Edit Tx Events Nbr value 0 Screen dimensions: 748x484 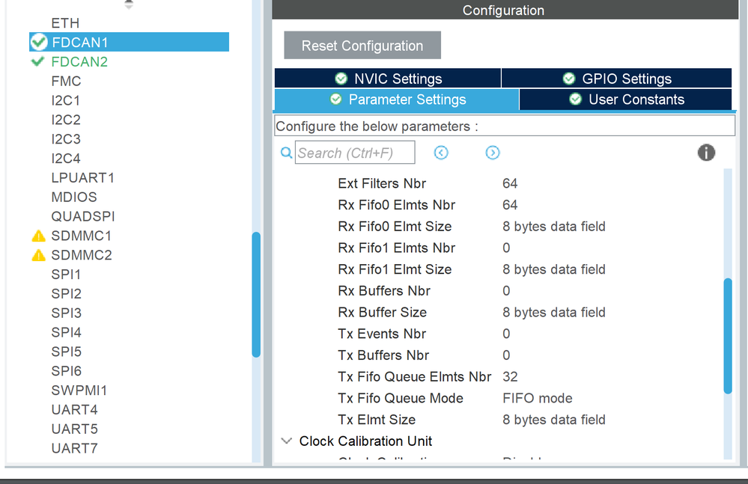[506, 334]
